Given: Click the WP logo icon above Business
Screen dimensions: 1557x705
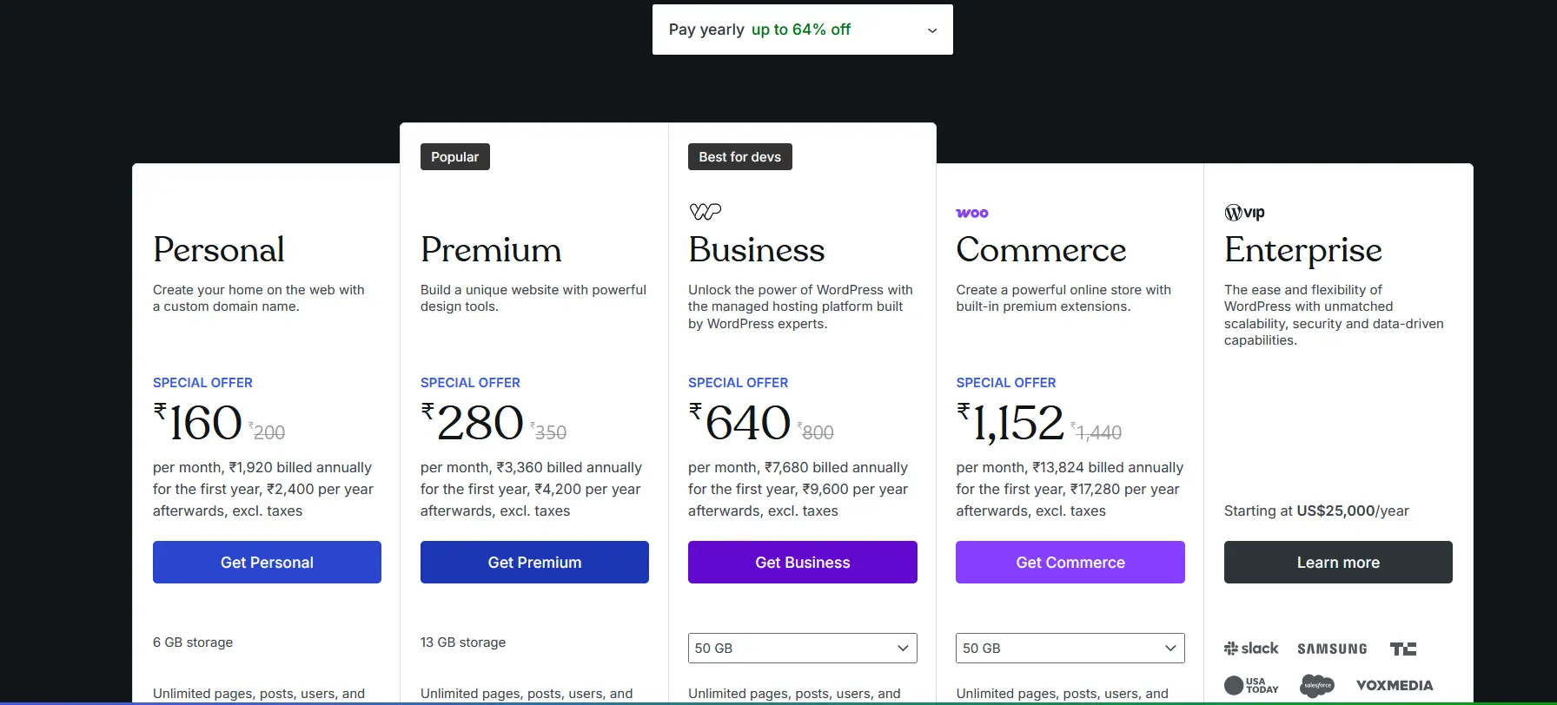Looking at the screenshot, I should (x=705, y=211).
